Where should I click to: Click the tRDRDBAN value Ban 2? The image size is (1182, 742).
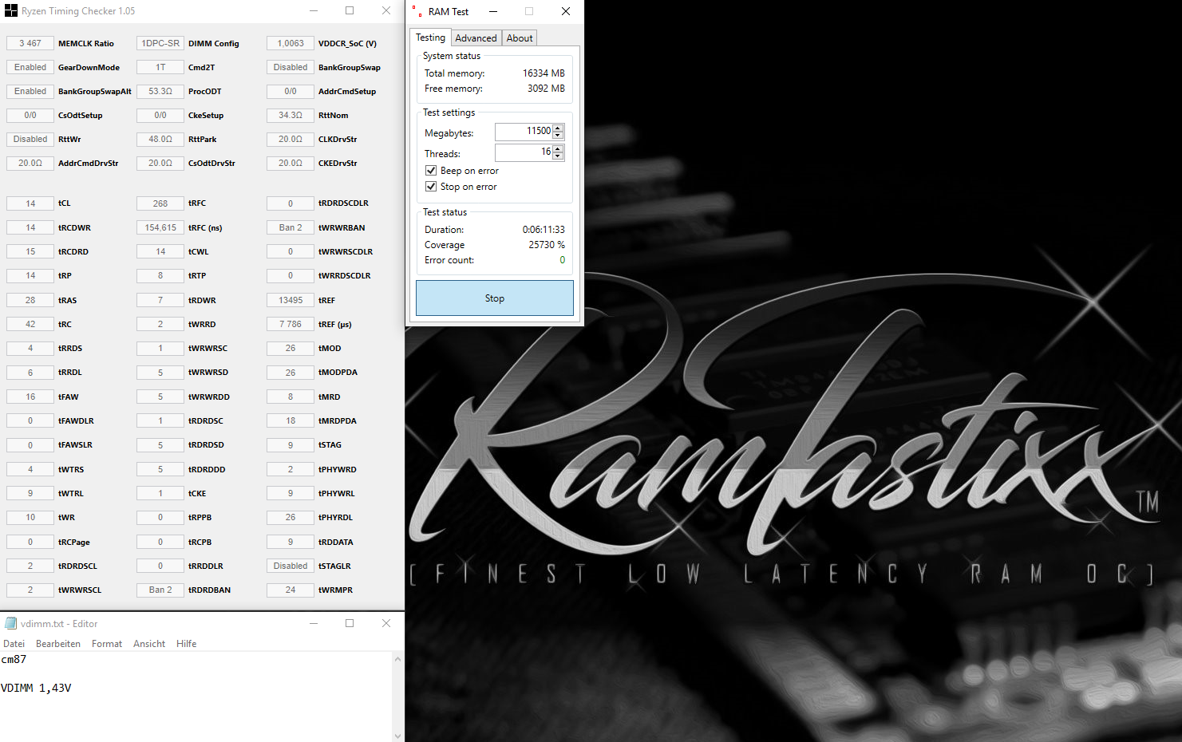tap(160, 590)
